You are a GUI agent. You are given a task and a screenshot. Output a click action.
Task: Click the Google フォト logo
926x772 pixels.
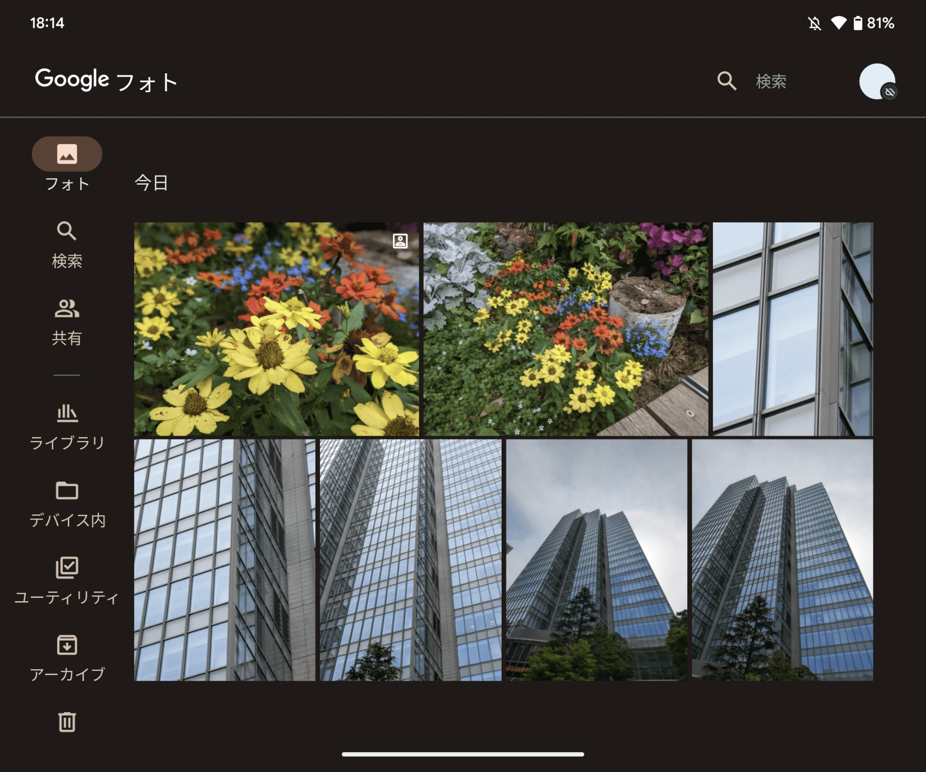(x=106, y=80)
